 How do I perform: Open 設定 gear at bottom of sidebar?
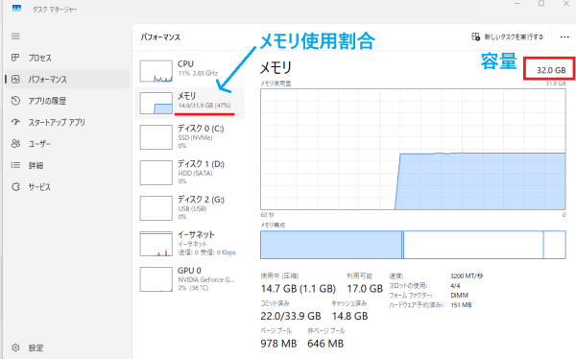tap(15, 347)
